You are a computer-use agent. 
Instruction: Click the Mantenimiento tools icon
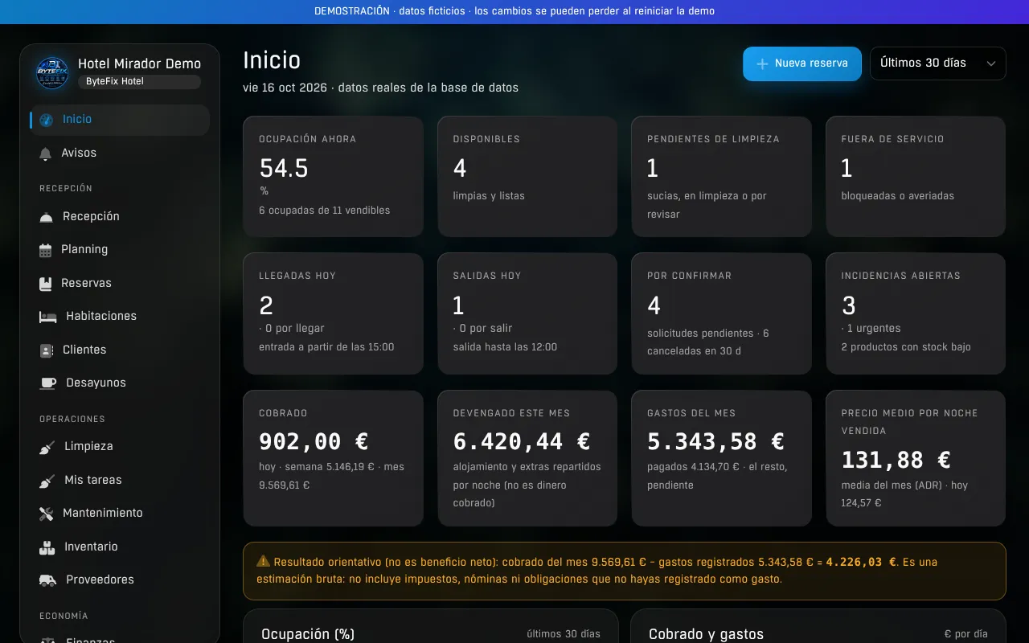pos(47,514)
